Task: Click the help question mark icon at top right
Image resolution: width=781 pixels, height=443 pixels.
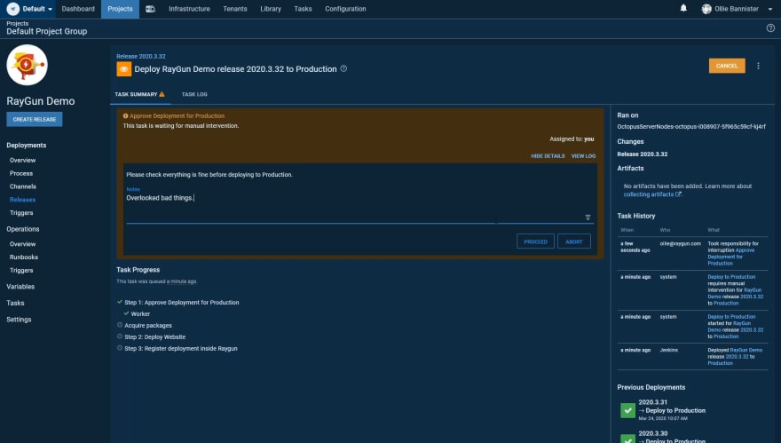Action: pyautogui.click(x=770, y=28)
